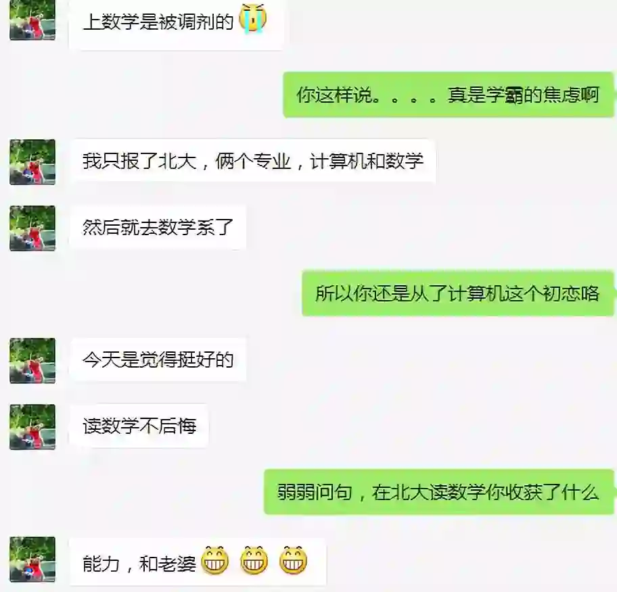Click the green bubble "所以你还是从了计算机这个初恋咯"
The height and width of the screenshot is (592, 617).
[x=457, y=293]
